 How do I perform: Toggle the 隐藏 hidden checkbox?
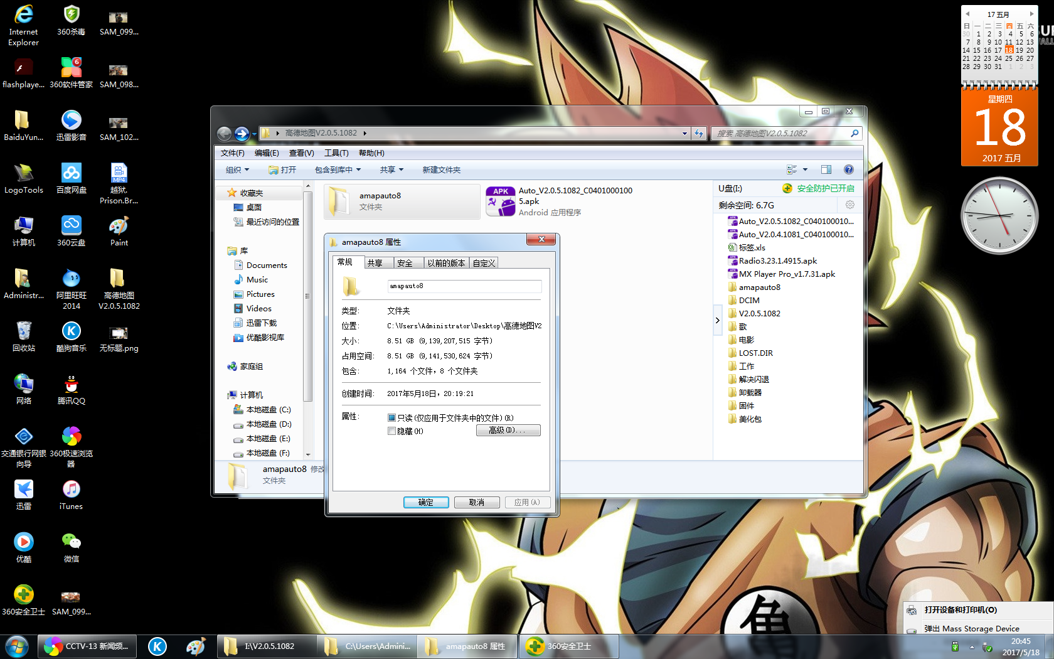tap(391, 431)
